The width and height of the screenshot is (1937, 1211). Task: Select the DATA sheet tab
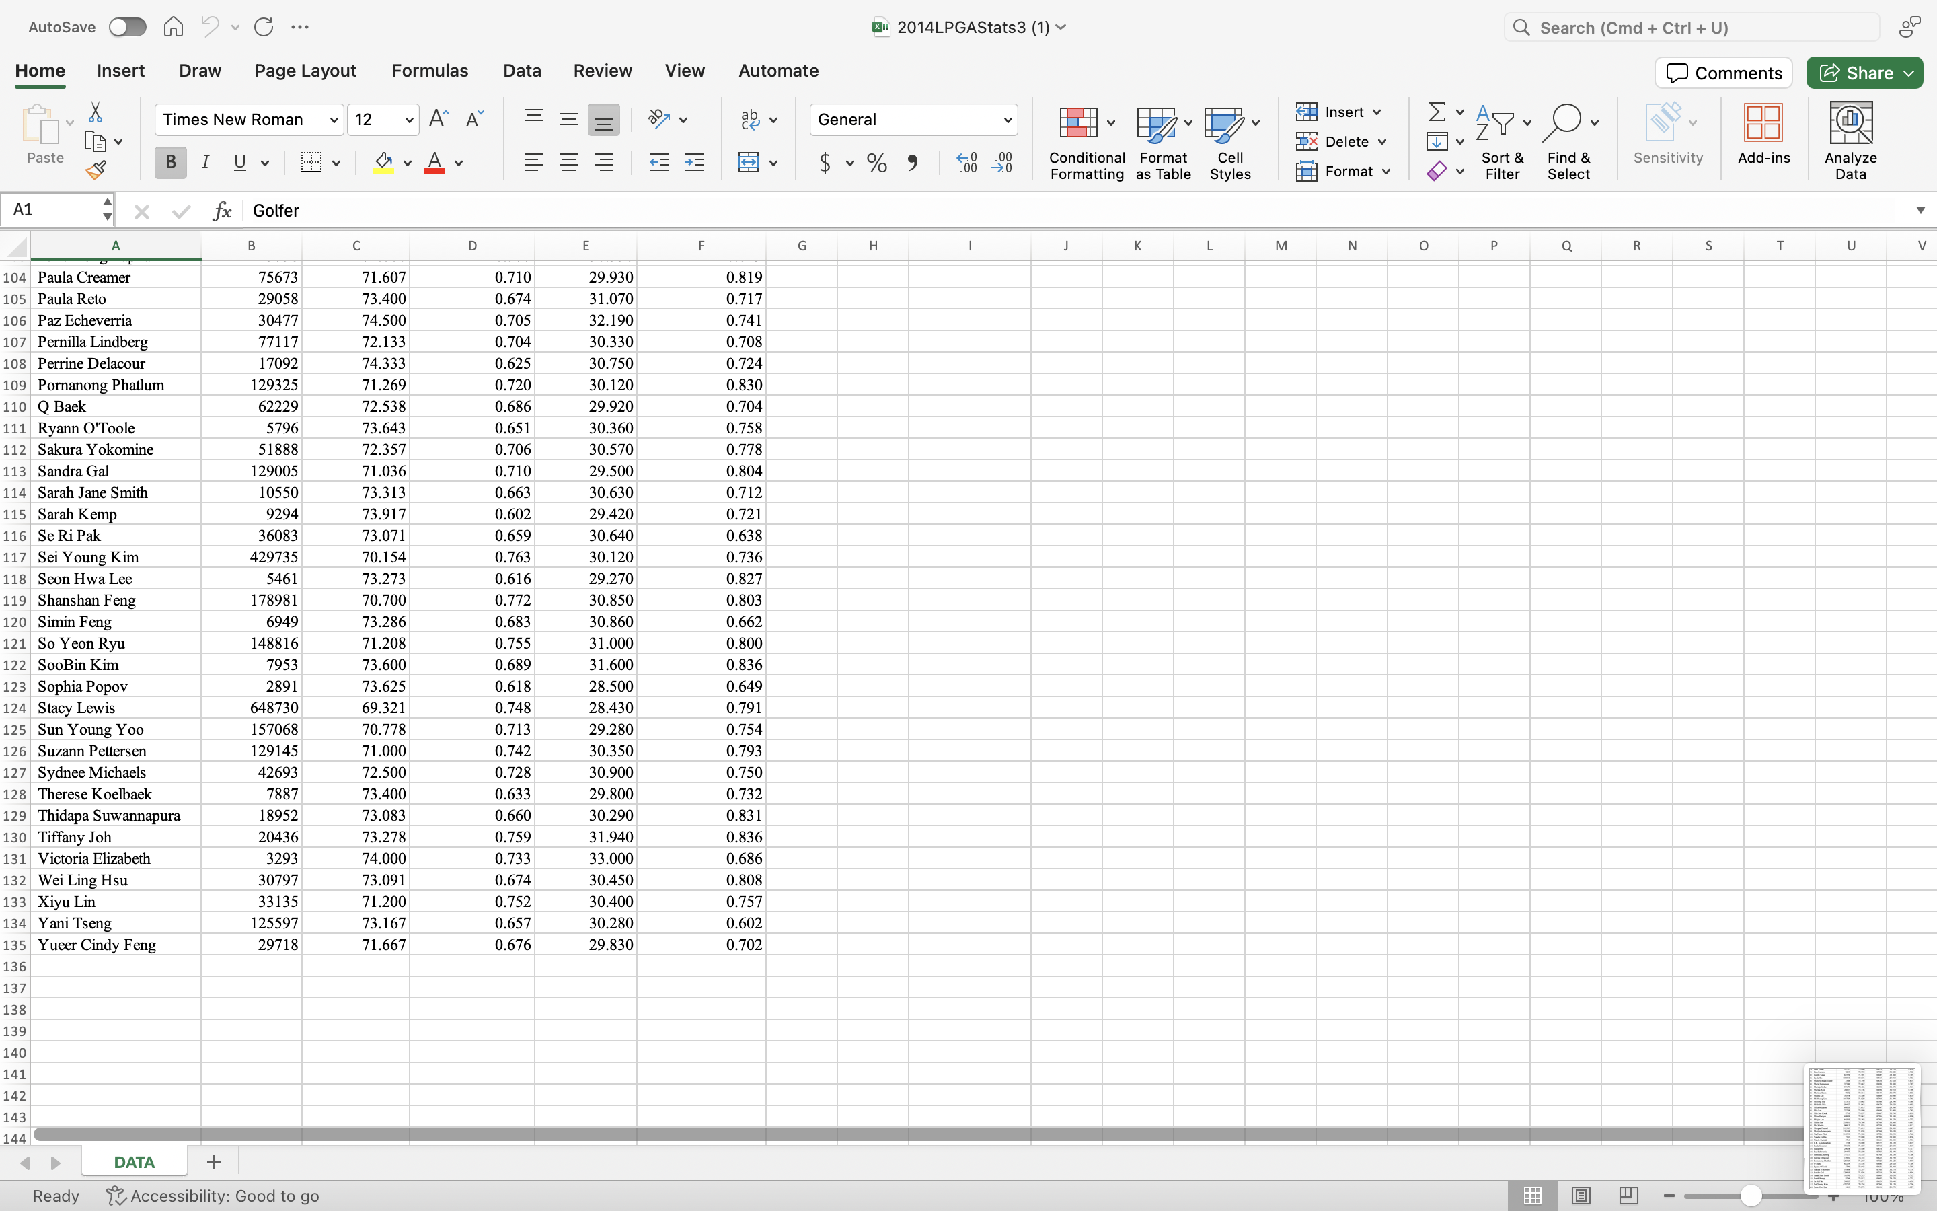(x=134, y=1162)
